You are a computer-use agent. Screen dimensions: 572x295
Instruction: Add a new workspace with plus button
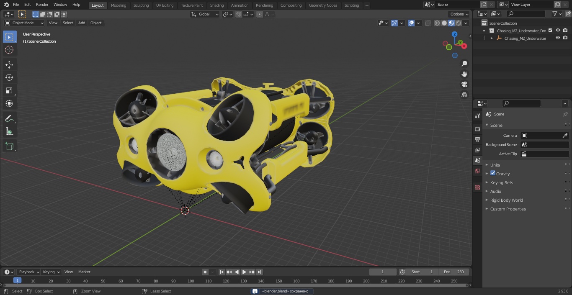[367, 5]
